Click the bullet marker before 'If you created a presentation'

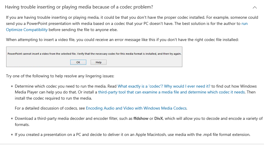(12, 135)
